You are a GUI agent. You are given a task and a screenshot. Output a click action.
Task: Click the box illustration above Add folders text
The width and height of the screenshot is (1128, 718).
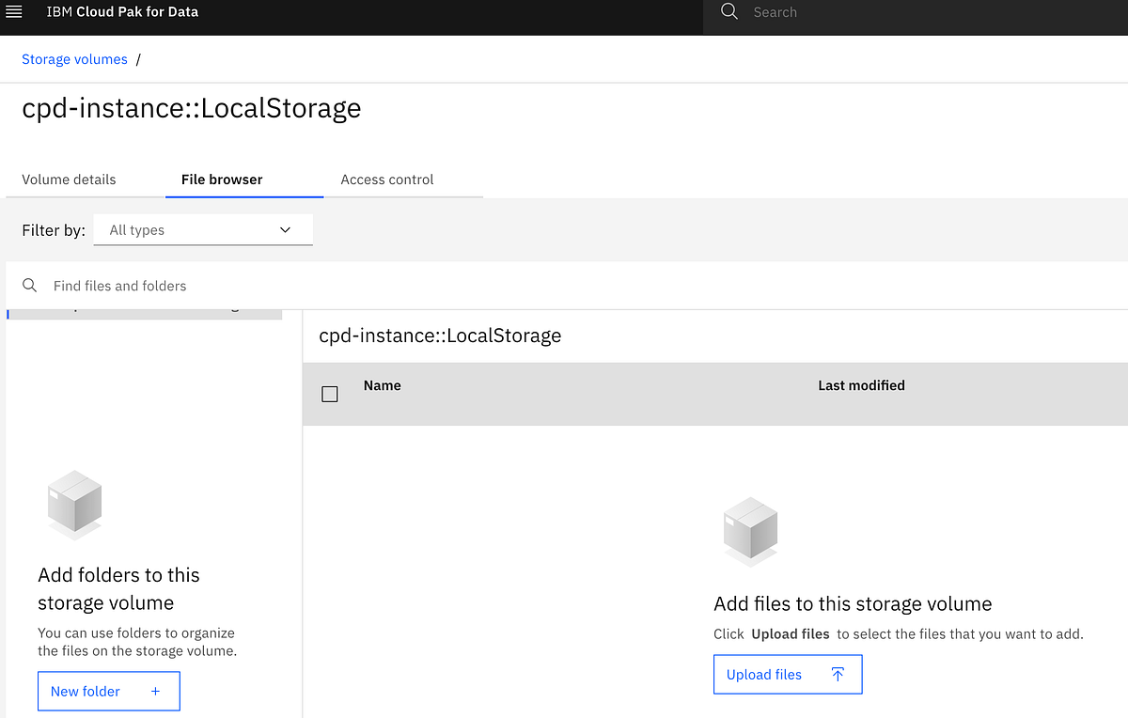coord(73,505)
